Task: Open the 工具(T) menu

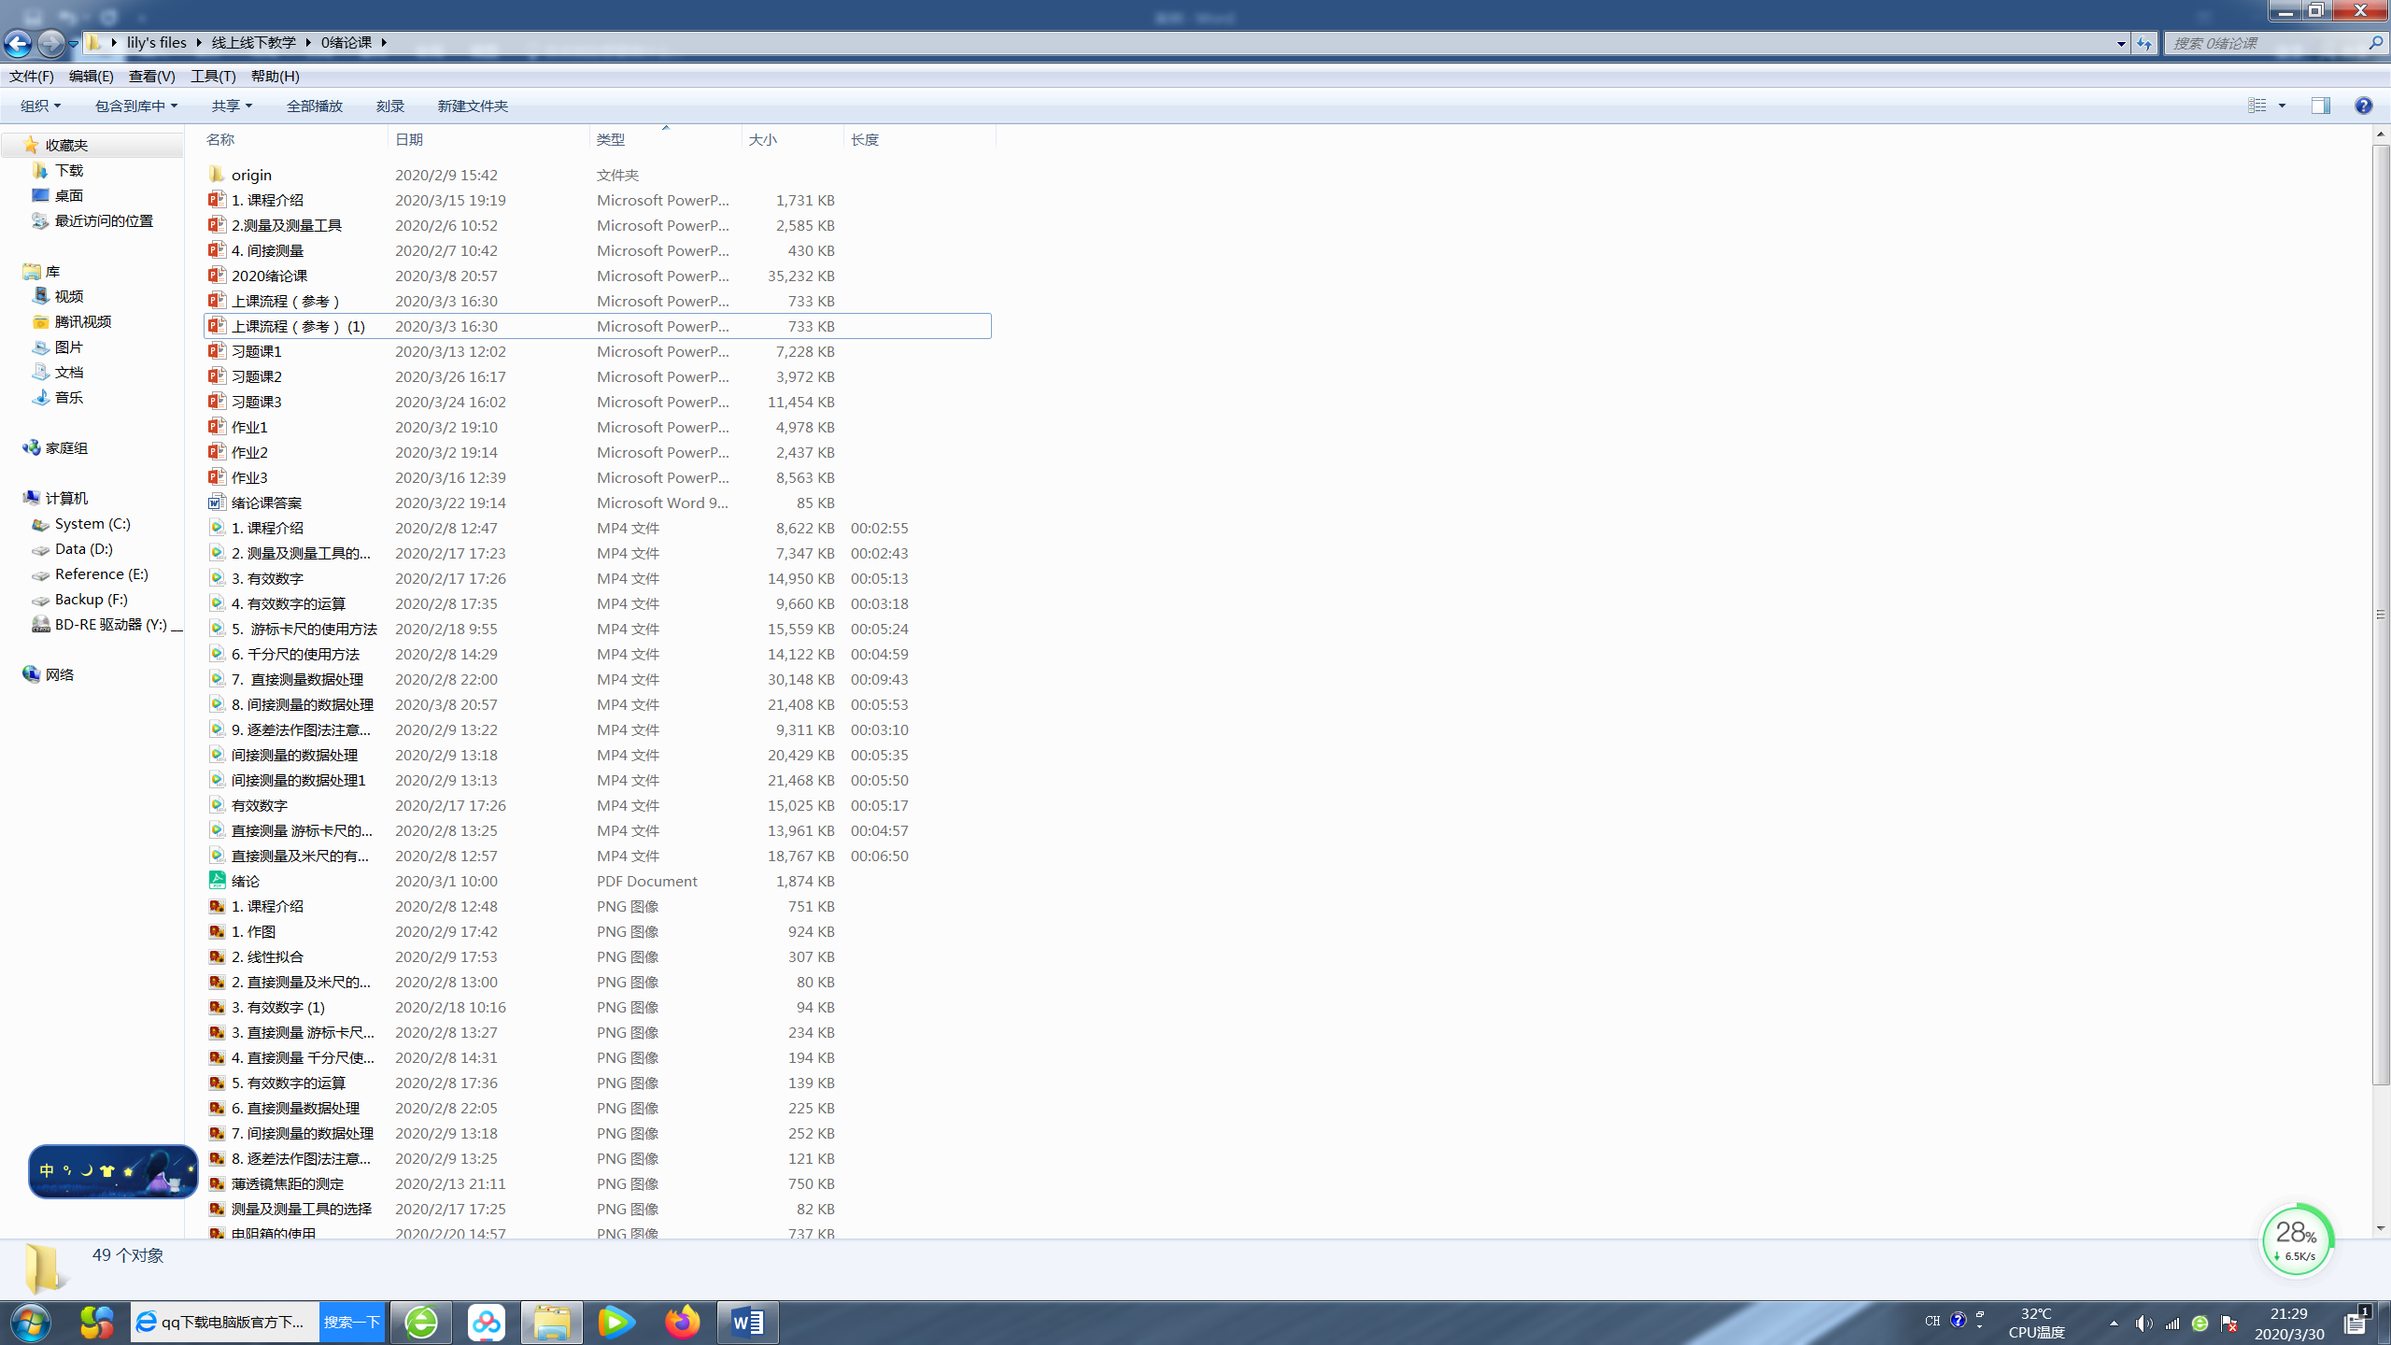Action: pyautogui.click(x=213, y=76)
